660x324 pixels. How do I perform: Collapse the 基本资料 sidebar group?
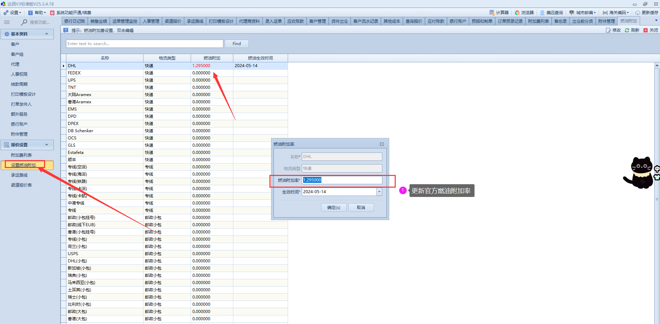(46, 34)
